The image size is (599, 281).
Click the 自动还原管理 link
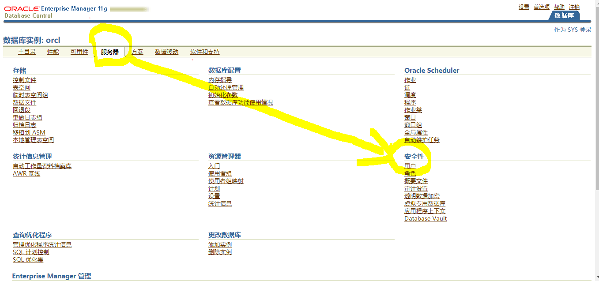[226, 87]
